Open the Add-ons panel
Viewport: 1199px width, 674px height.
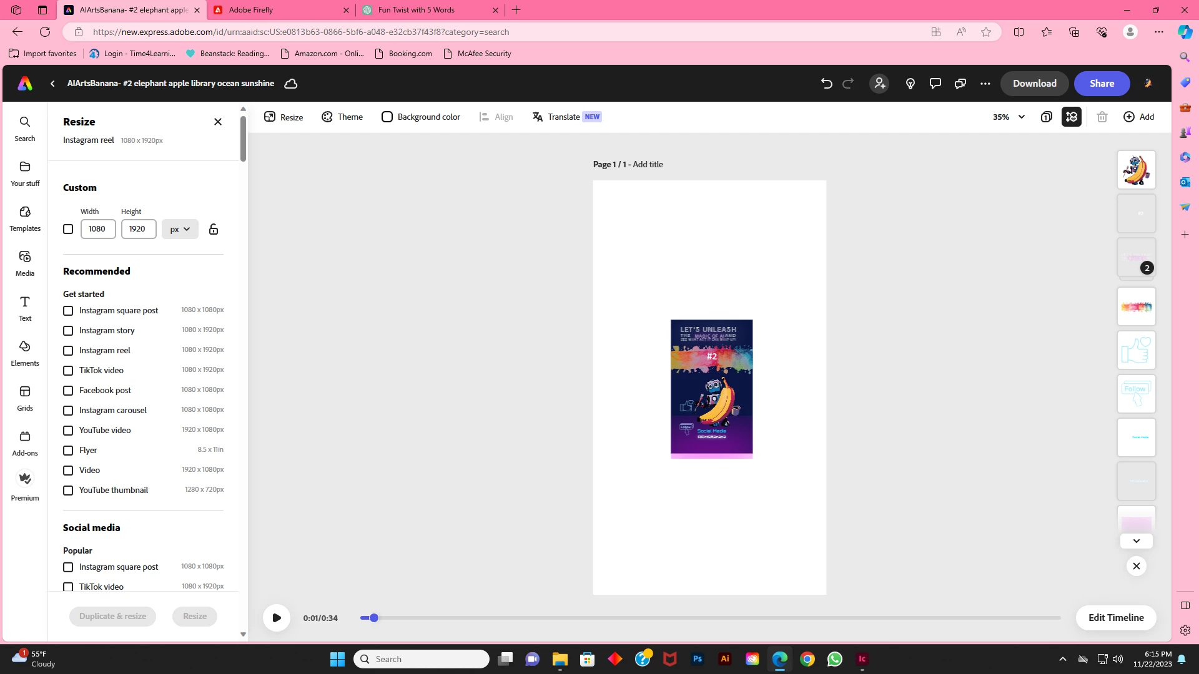pos(25,443)
